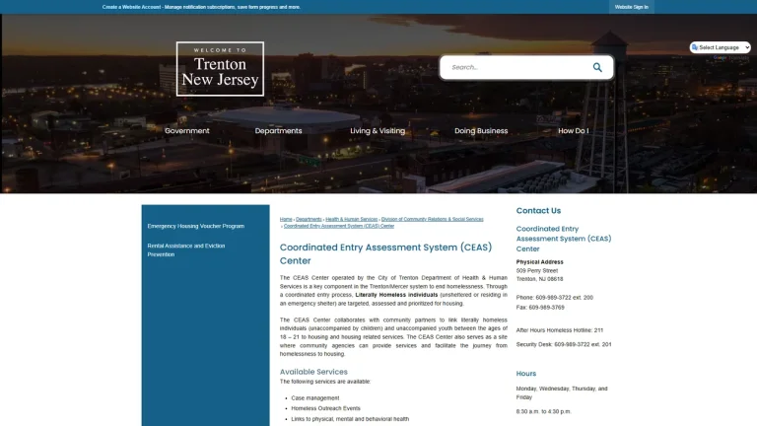
Task: Click the Departments breadcrumb link
Action: coord(309,219)
